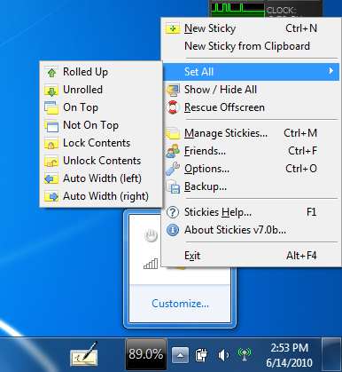Select Rolled Up from Set All submenu
The height and width of the screenshot is (372, 342).
tap(101, 72)
